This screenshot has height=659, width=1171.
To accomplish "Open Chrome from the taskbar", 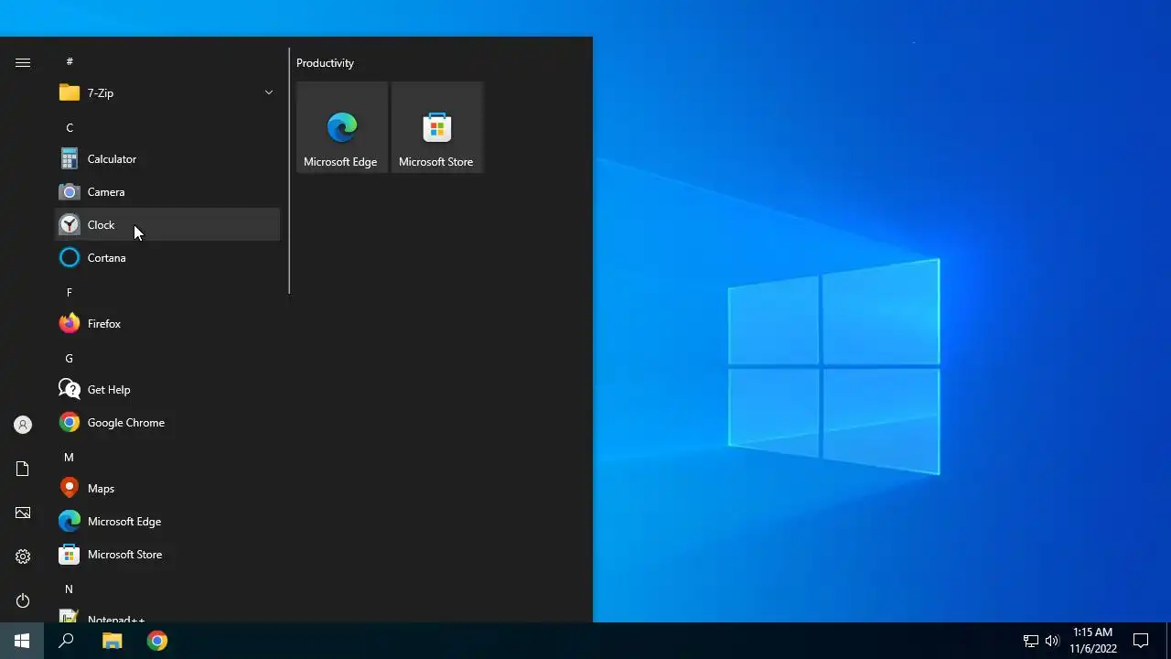I will (157, 641).
